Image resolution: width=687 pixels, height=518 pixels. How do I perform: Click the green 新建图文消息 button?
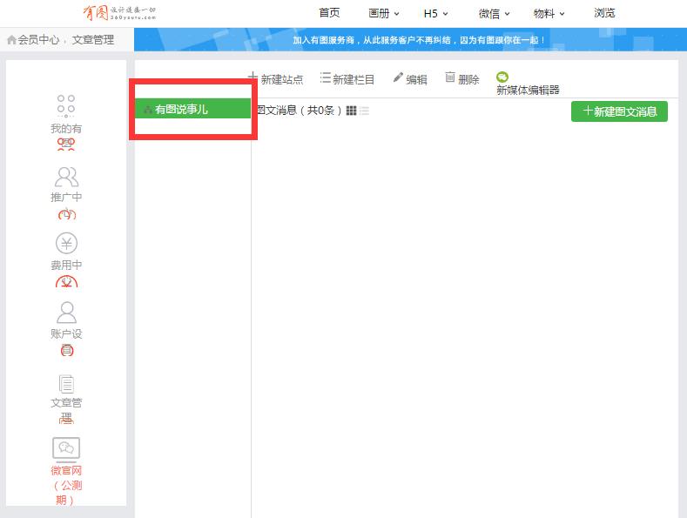[x=620, y=111]
